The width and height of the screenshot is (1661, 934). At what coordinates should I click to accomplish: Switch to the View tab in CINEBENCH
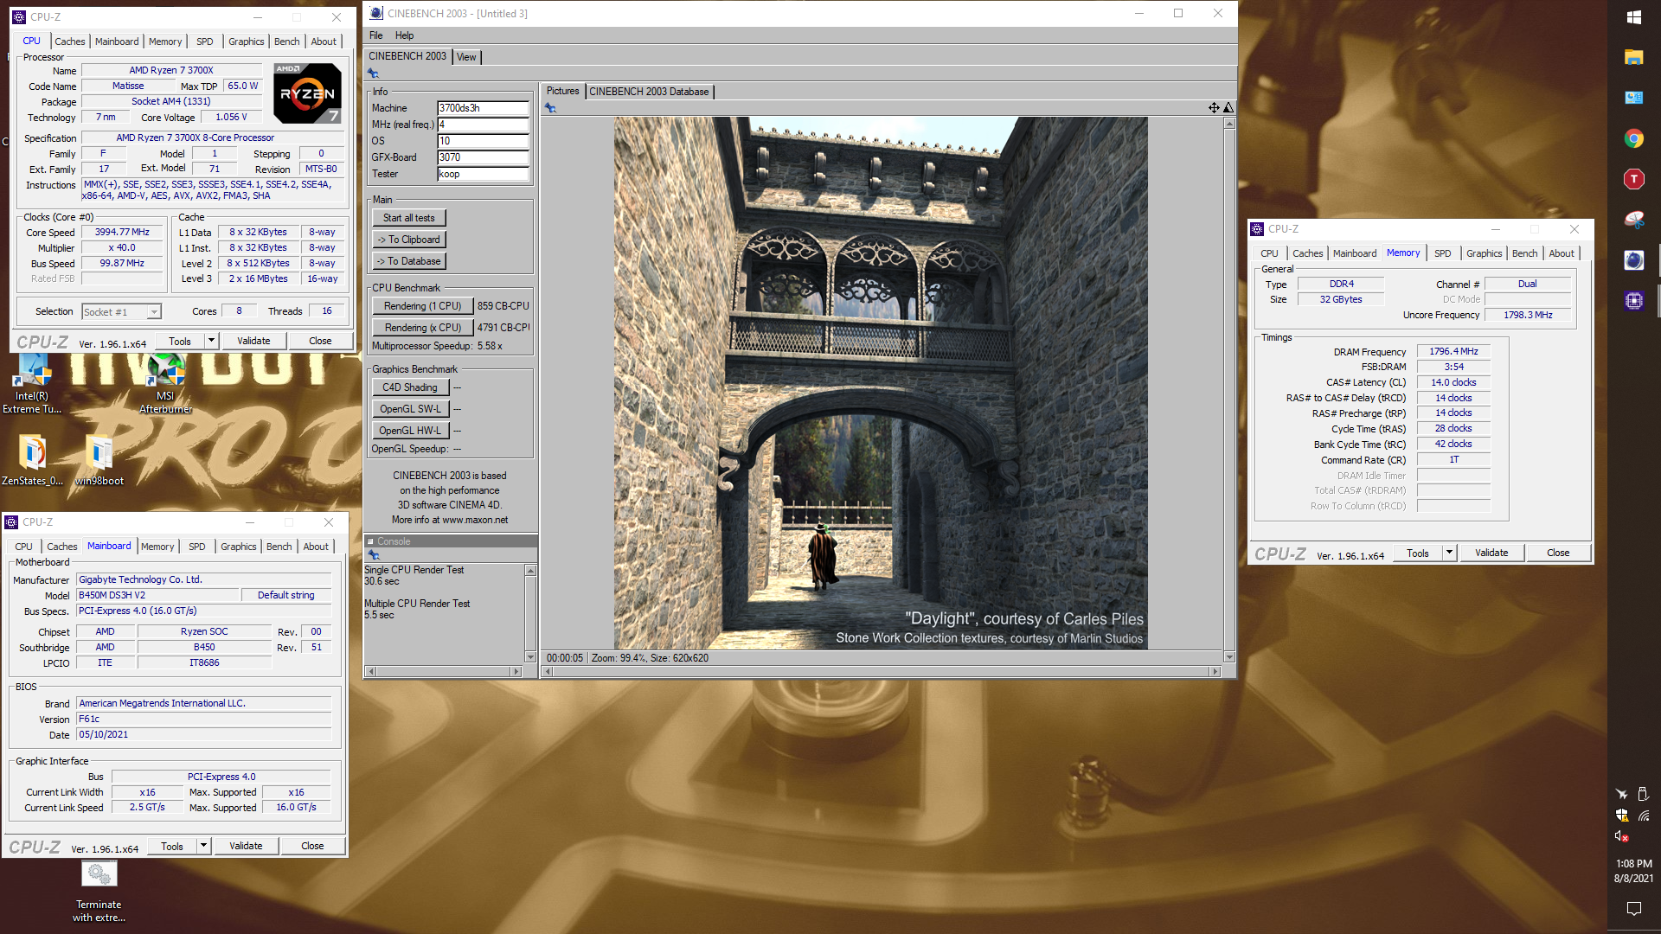466,57
